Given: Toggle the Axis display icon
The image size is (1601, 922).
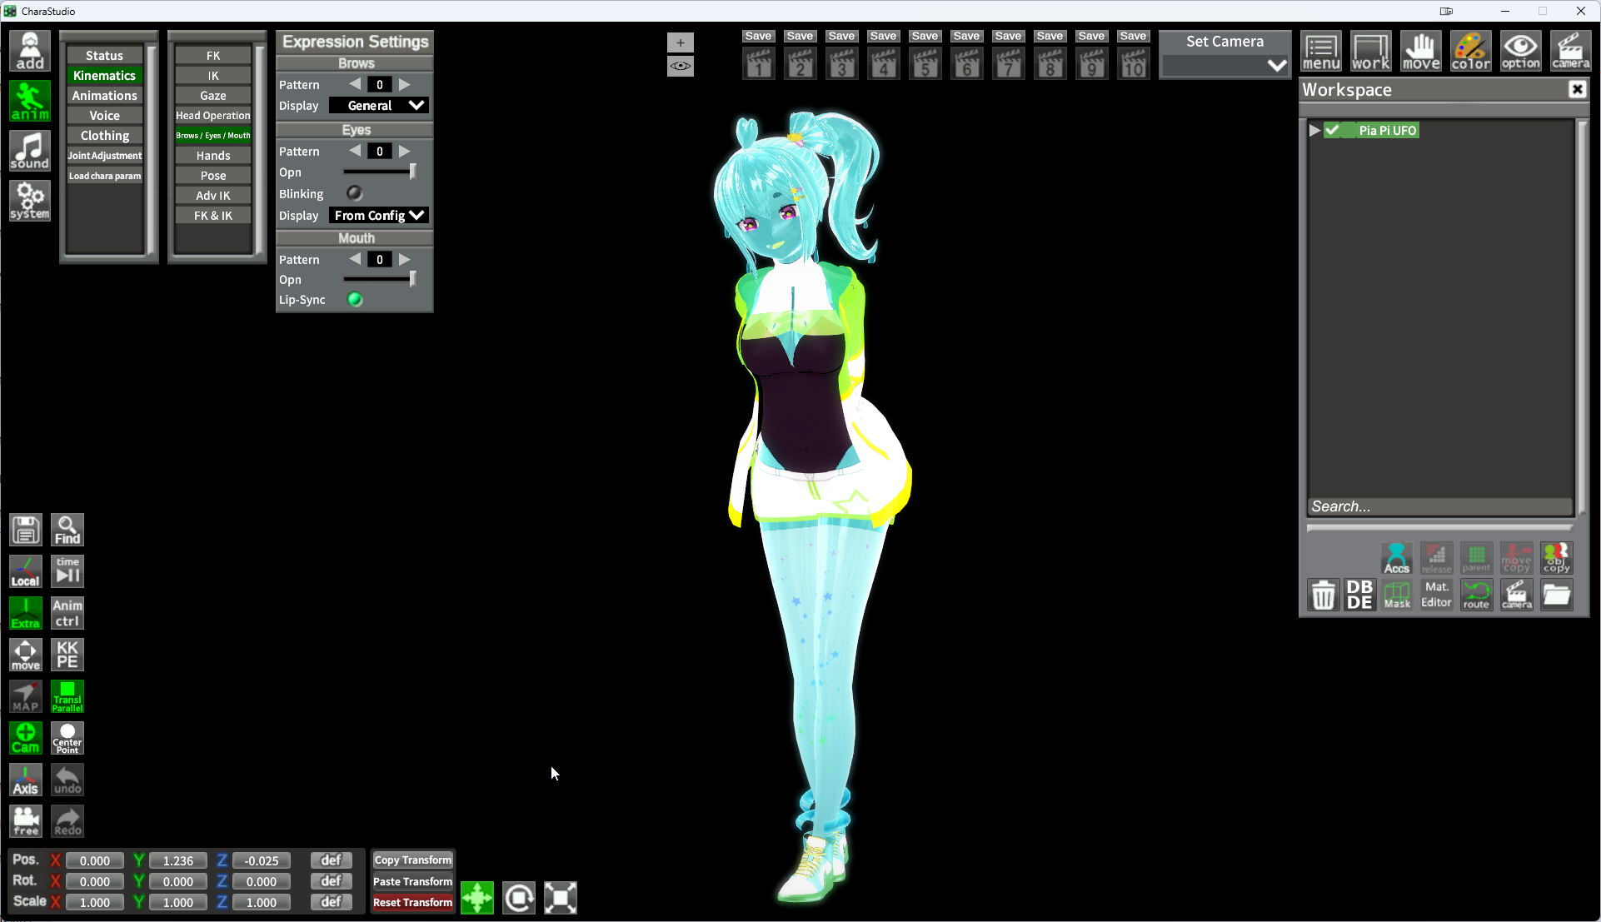Looking at the screenshot, I should (26, 780).
